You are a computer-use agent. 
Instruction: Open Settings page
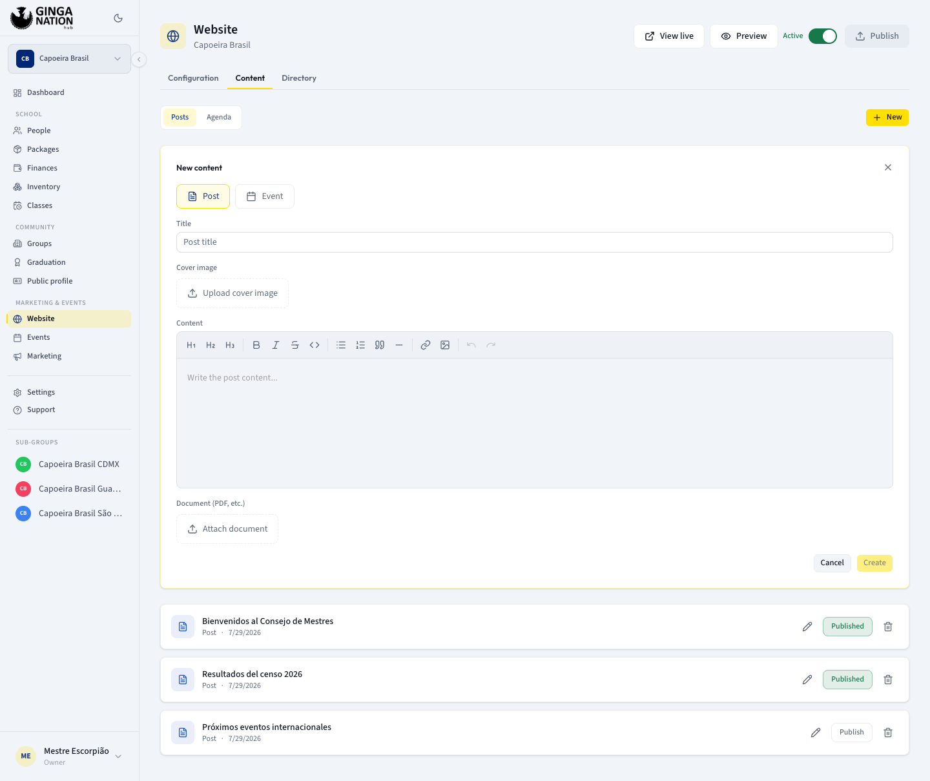coord(69,392)
